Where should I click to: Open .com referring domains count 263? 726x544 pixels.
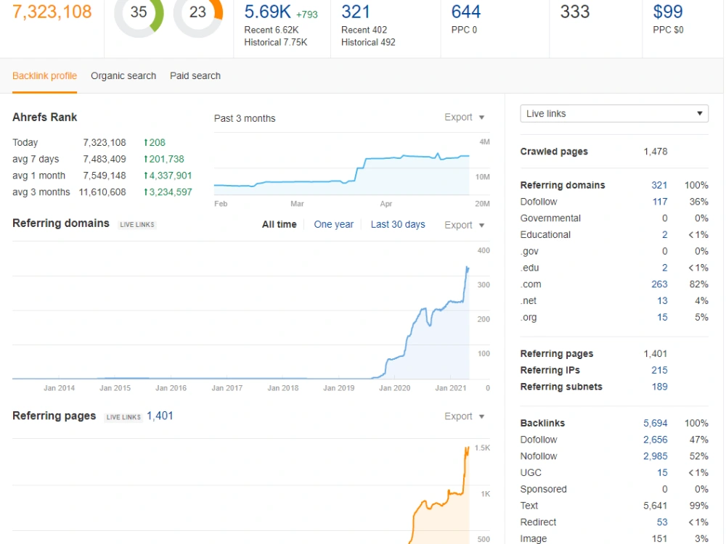tap(659, 284)
